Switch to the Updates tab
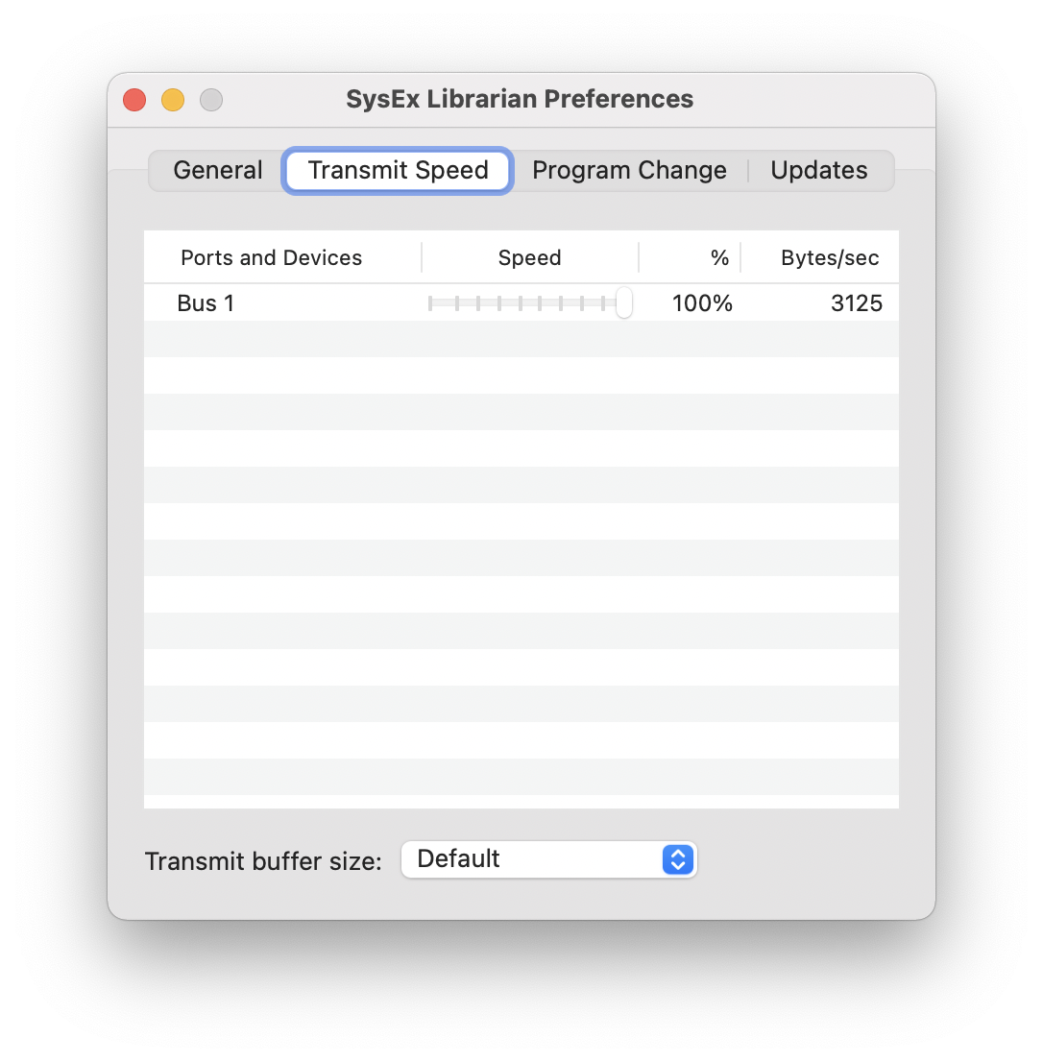 [x=818, y=170]
